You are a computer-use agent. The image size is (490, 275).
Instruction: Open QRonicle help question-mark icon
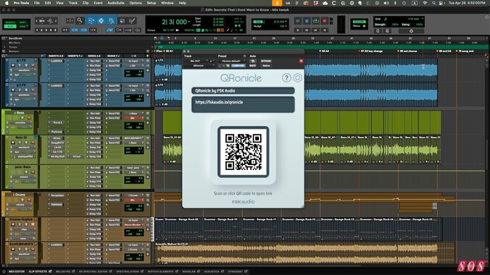[286, 77]
